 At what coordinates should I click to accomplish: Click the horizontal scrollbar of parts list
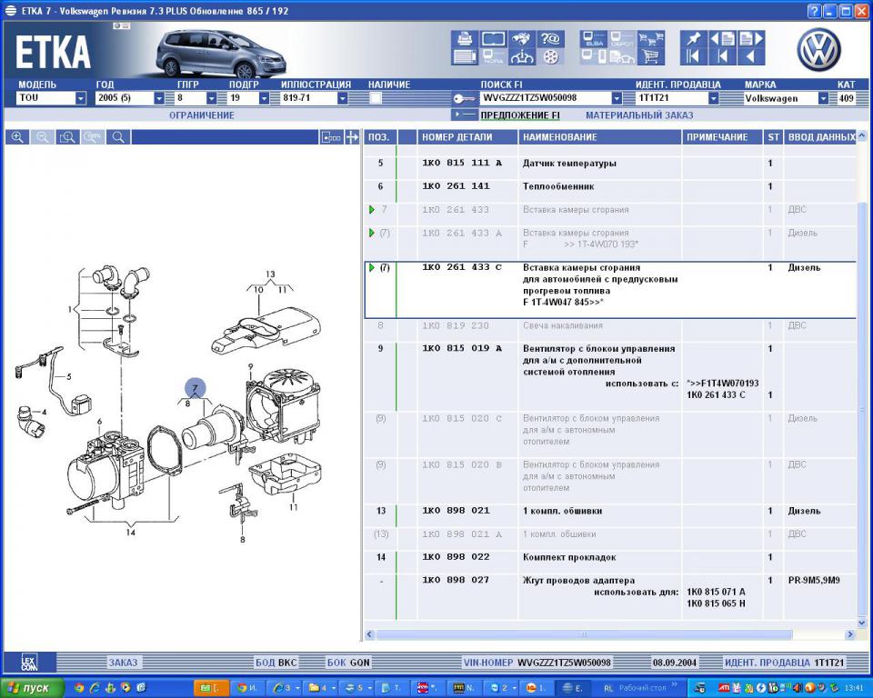point(584,634)
